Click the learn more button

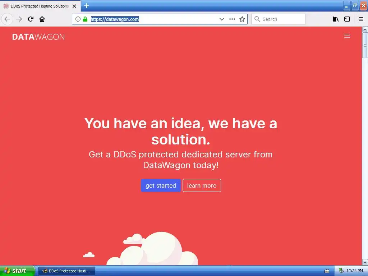tap(202, 185)
